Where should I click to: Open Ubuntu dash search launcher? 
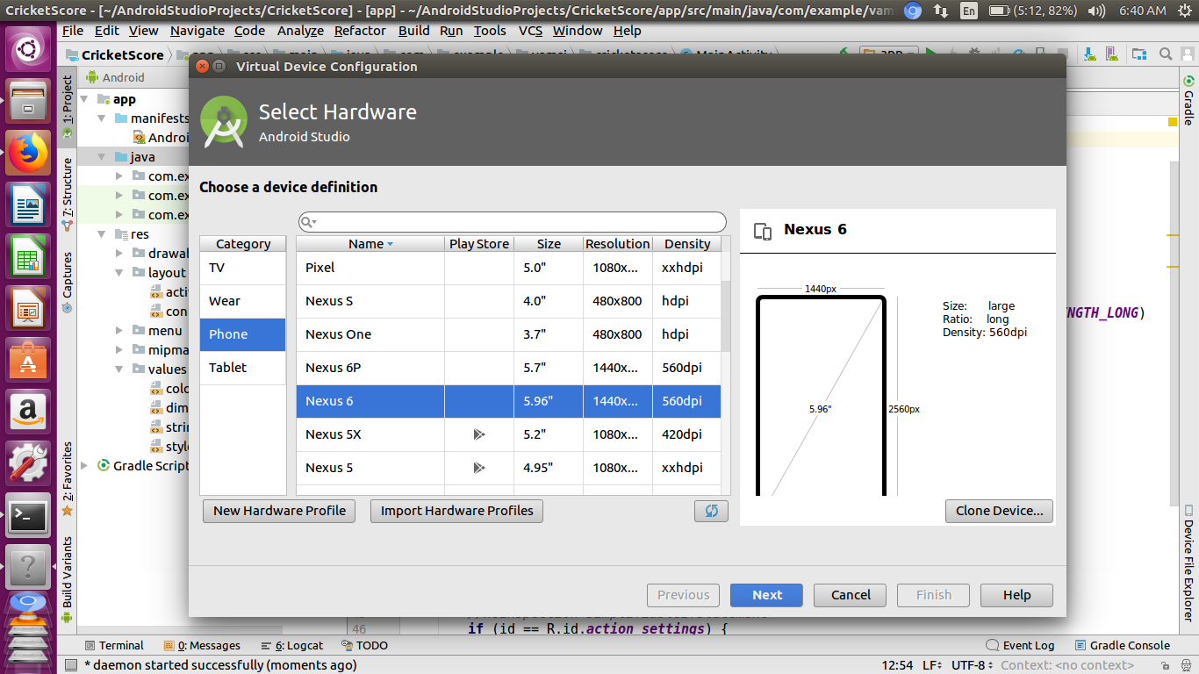pos(28,48)
